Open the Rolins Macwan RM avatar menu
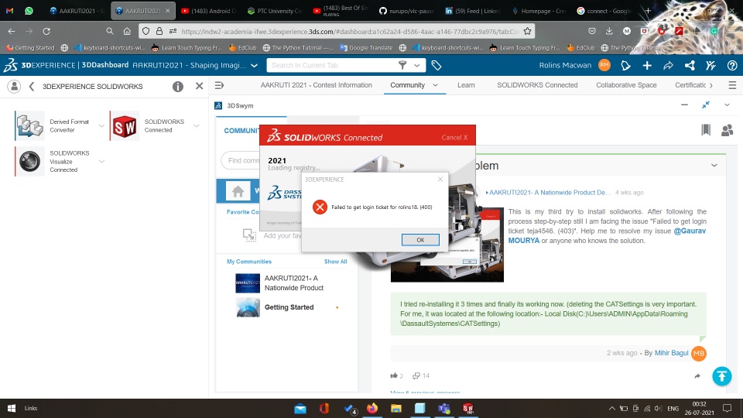Image resolution: width=743 pixels, height=418 pixels. pos(604,65)
